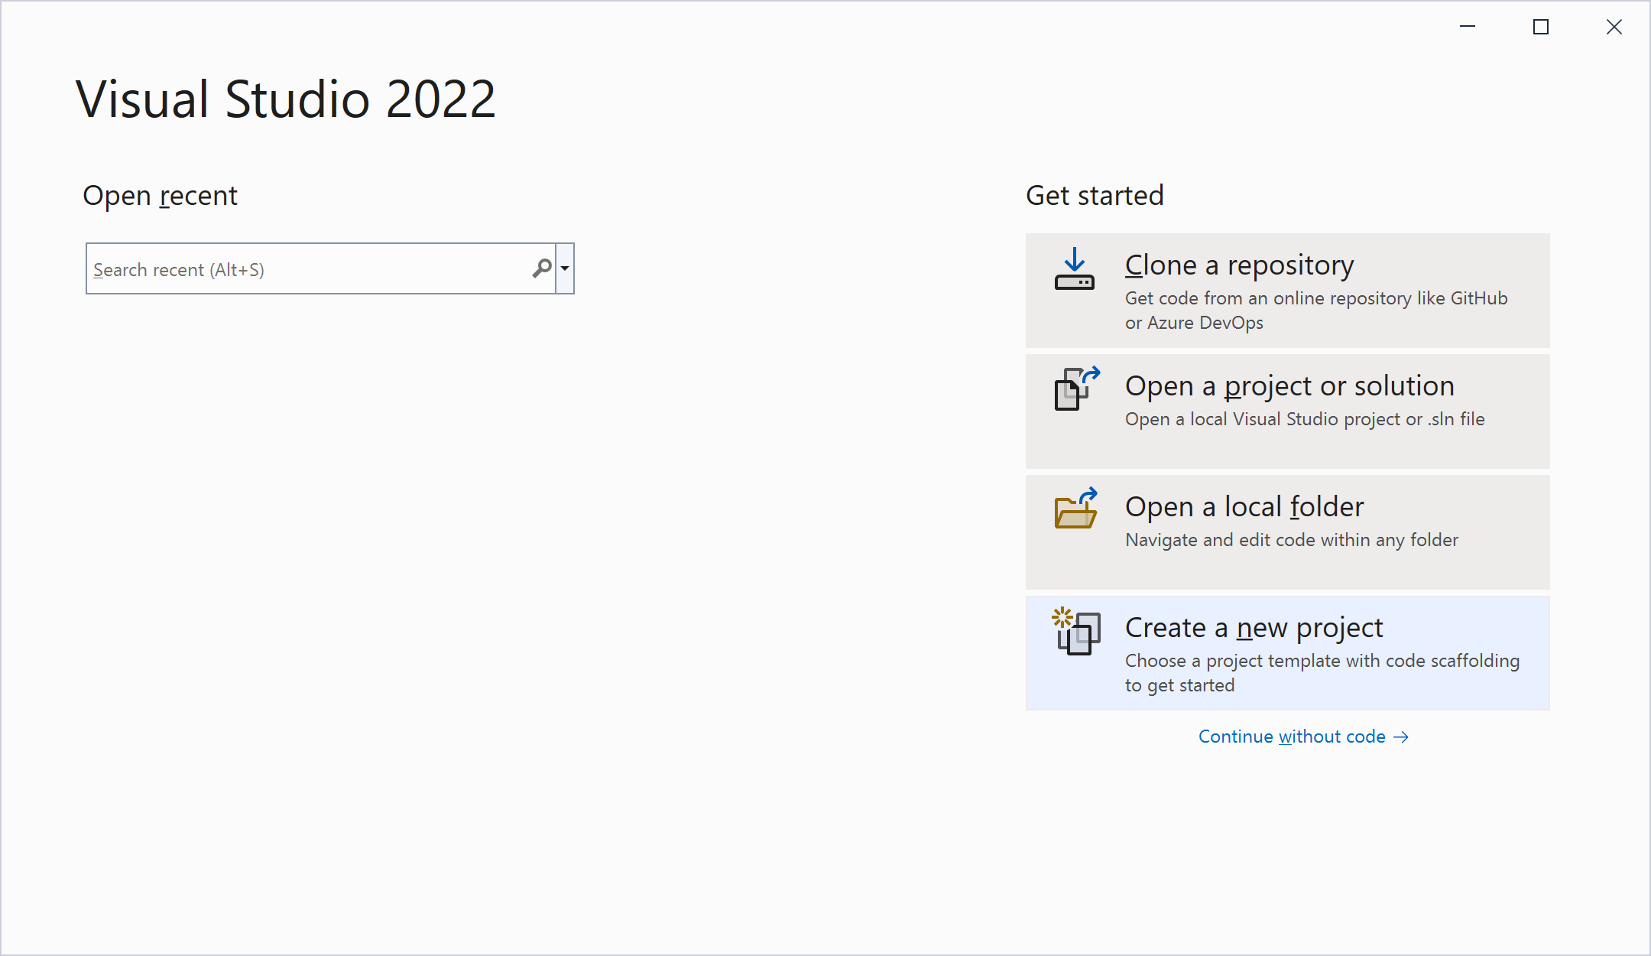Select the Clone a repository title

[1239, 265]
